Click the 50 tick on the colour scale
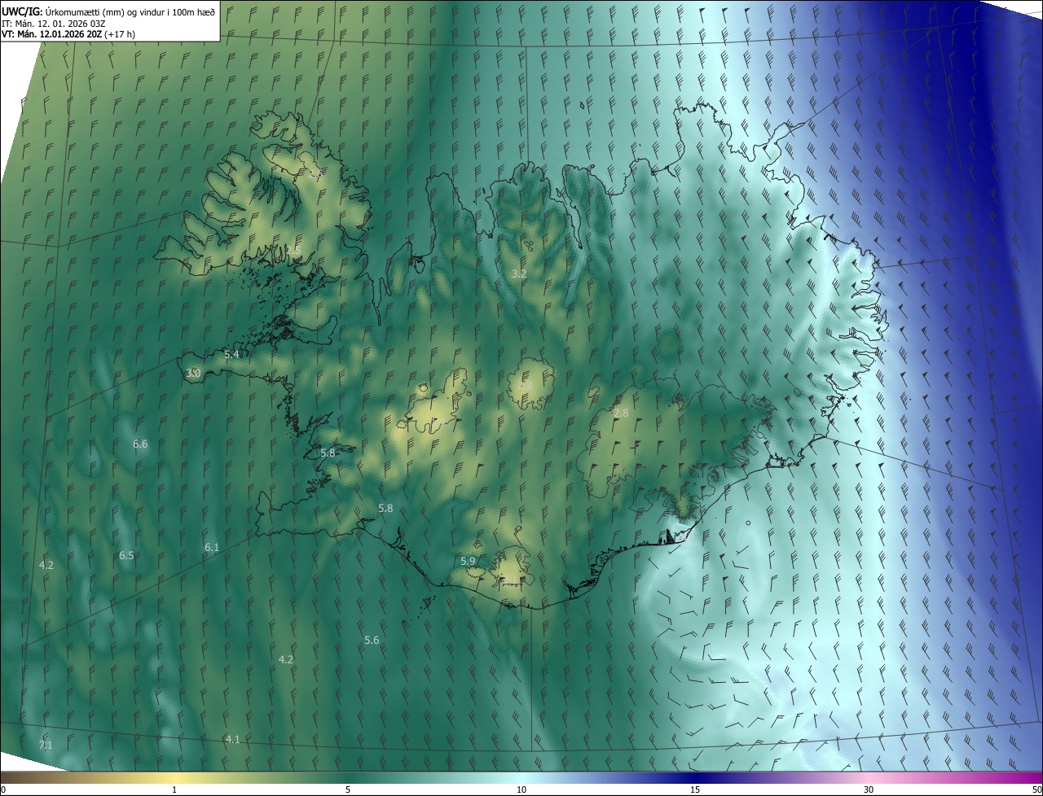 [x=1036, y=789]
